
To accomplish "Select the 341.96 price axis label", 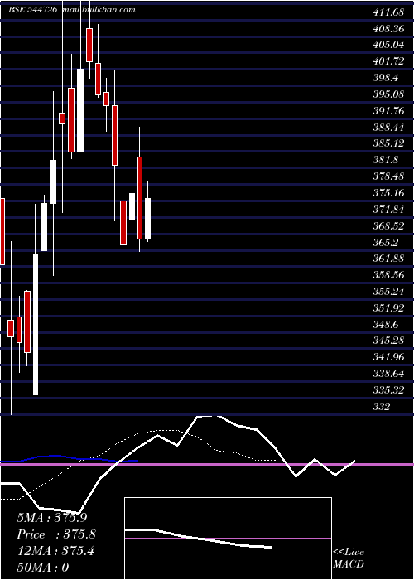I will click(x=388, y=357).
